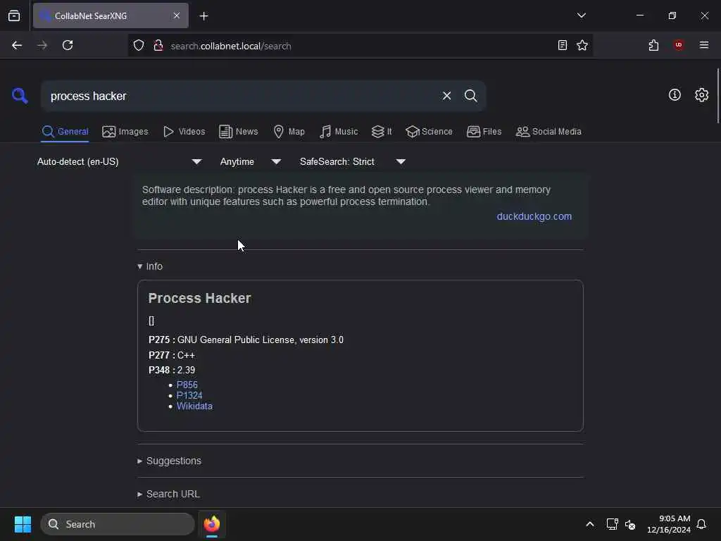Open SearXNG preferences gear

pos(701,95)
